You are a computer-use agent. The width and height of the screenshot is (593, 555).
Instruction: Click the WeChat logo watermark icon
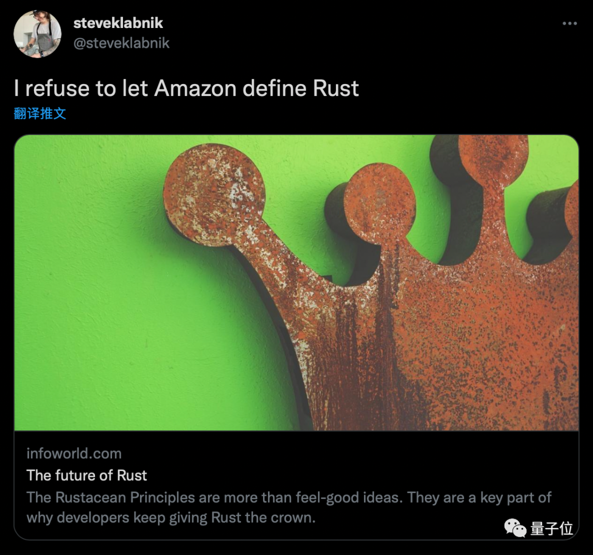pos(515,528)
